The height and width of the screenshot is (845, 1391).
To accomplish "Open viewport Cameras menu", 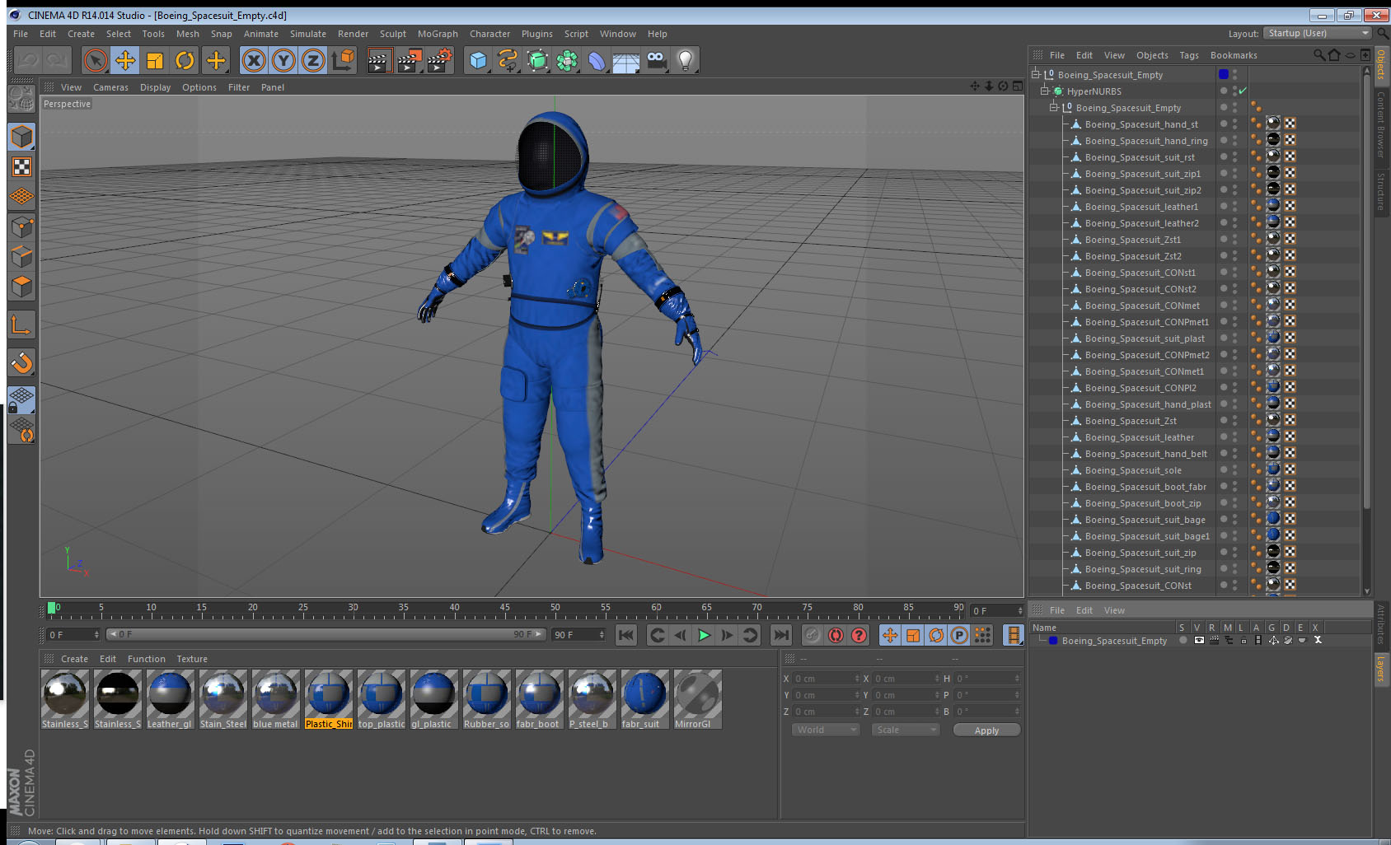I will click(x=110, y=87).
